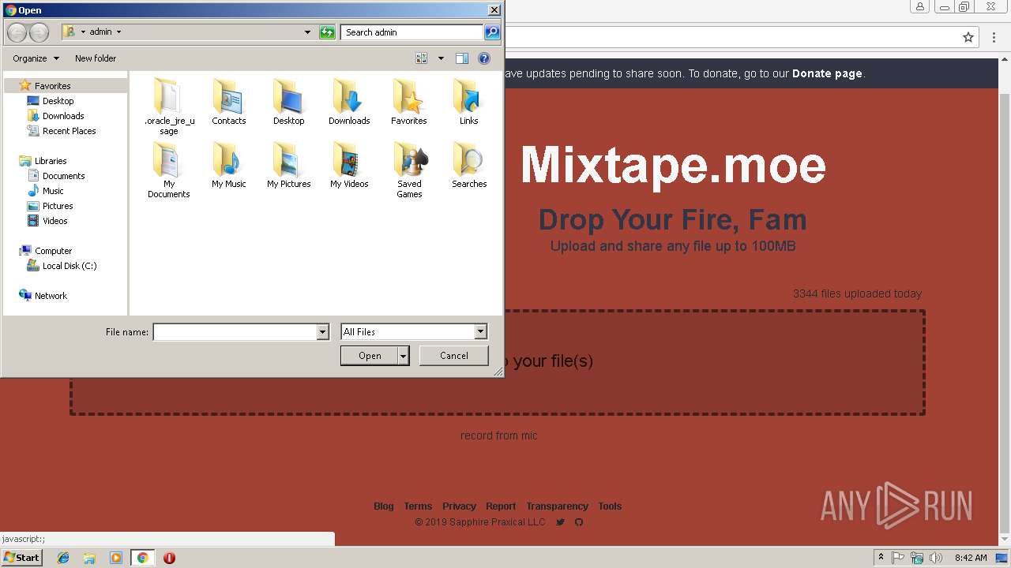Expand the File name dropdown list
1011x568 pixels.
tap(322, 332)
